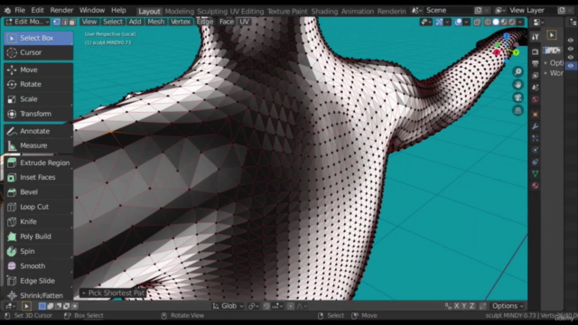Toggle show gizmo button
The image size is (578, 325).
click(439, 22)
